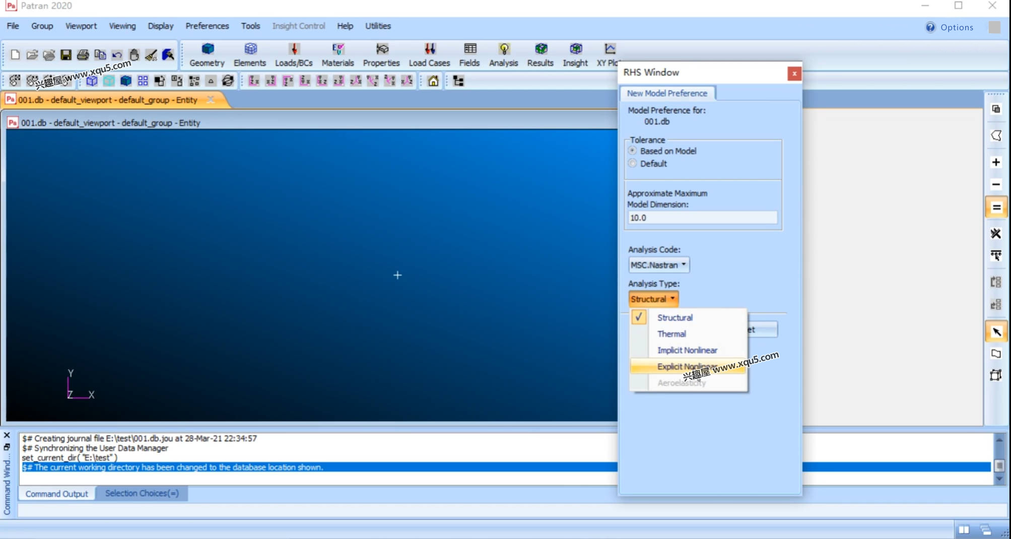
Task: Click the equals icon in right toolbar
Action: click(x=996, y=207)
